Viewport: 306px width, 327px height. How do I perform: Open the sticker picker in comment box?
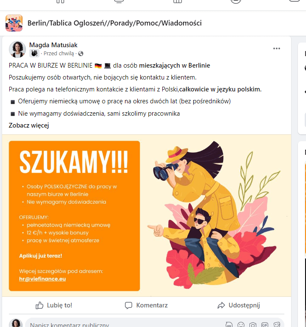(x=277, y=324)
